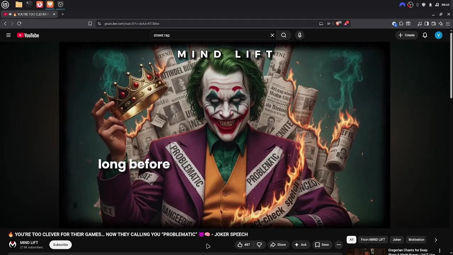The width and height of the screenshot is (453, 255).
Task: Install the app via screen-download icon
Action: click(x=321, y=23)
